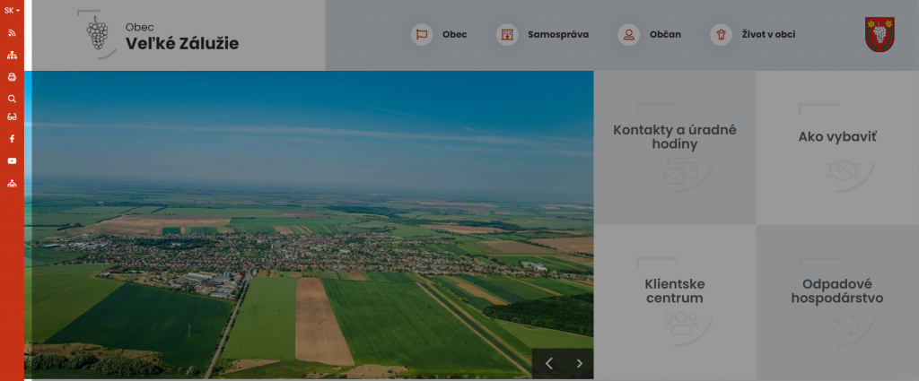919x381 pixels.
Task: Click the people icon in Klientske centrum tile
Action: pos(681,325)
